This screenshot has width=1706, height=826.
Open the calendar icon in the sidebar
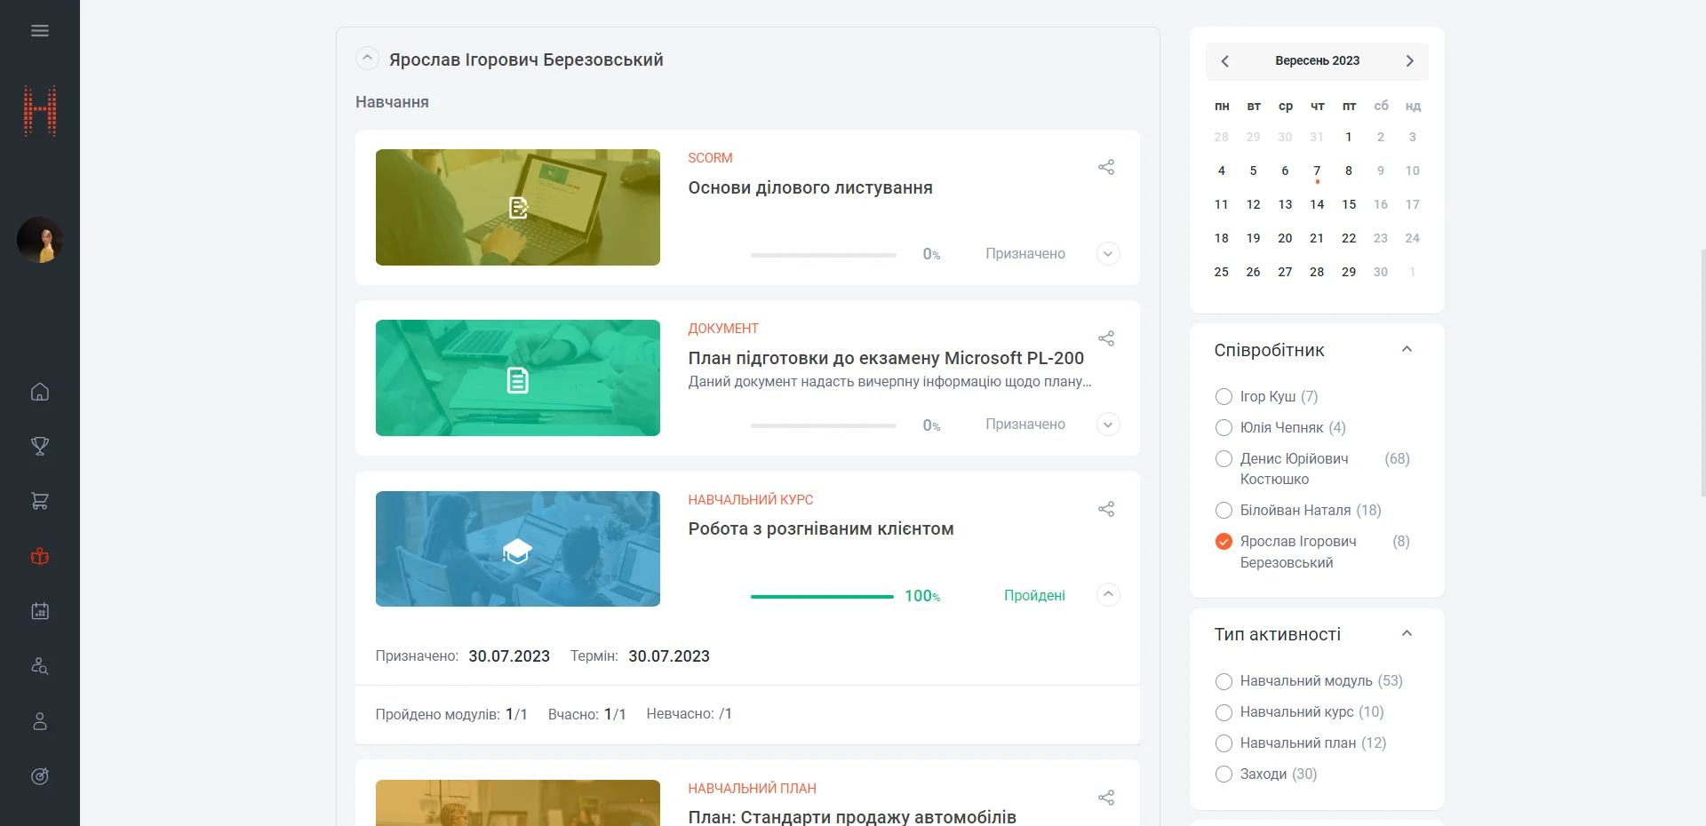click(40, 611)
